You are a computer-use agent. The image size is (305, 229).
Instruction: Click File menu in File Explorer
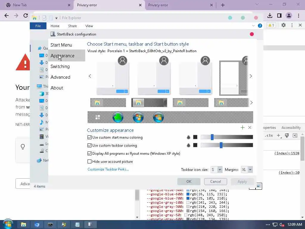(38, 26)
